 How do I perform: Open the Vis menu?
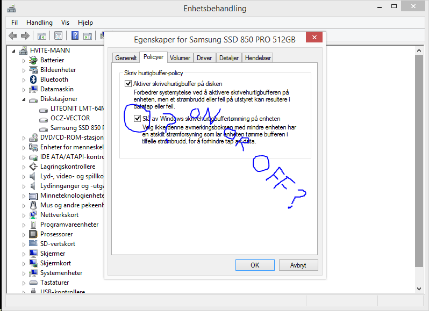click(65, 23)
